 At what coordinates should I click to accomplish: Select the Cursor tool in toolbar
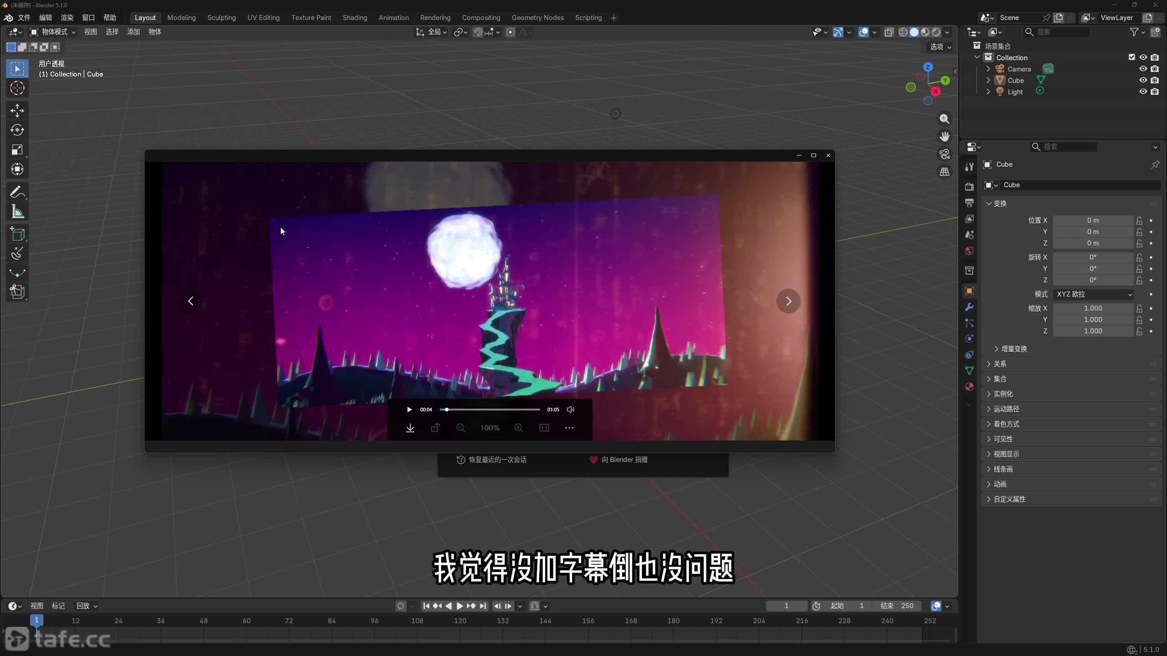point(17,88)
